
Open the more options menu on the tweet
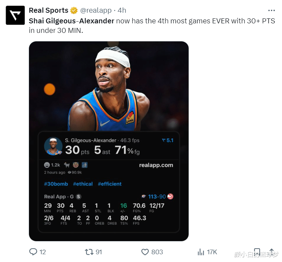271,10
